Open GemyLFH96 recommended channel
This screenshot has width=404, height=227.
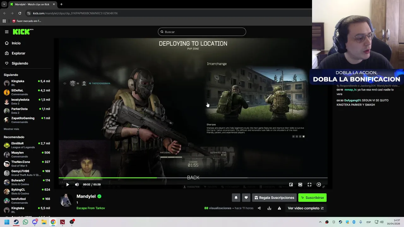coord(27,173)
